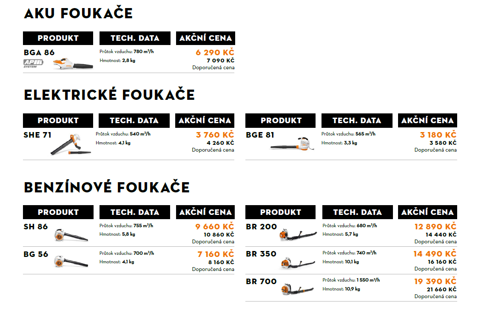This screenshot has height=313, width=478.
Task: Click the BG 56 petrol blower image
Action: click(x=71, y=262)
